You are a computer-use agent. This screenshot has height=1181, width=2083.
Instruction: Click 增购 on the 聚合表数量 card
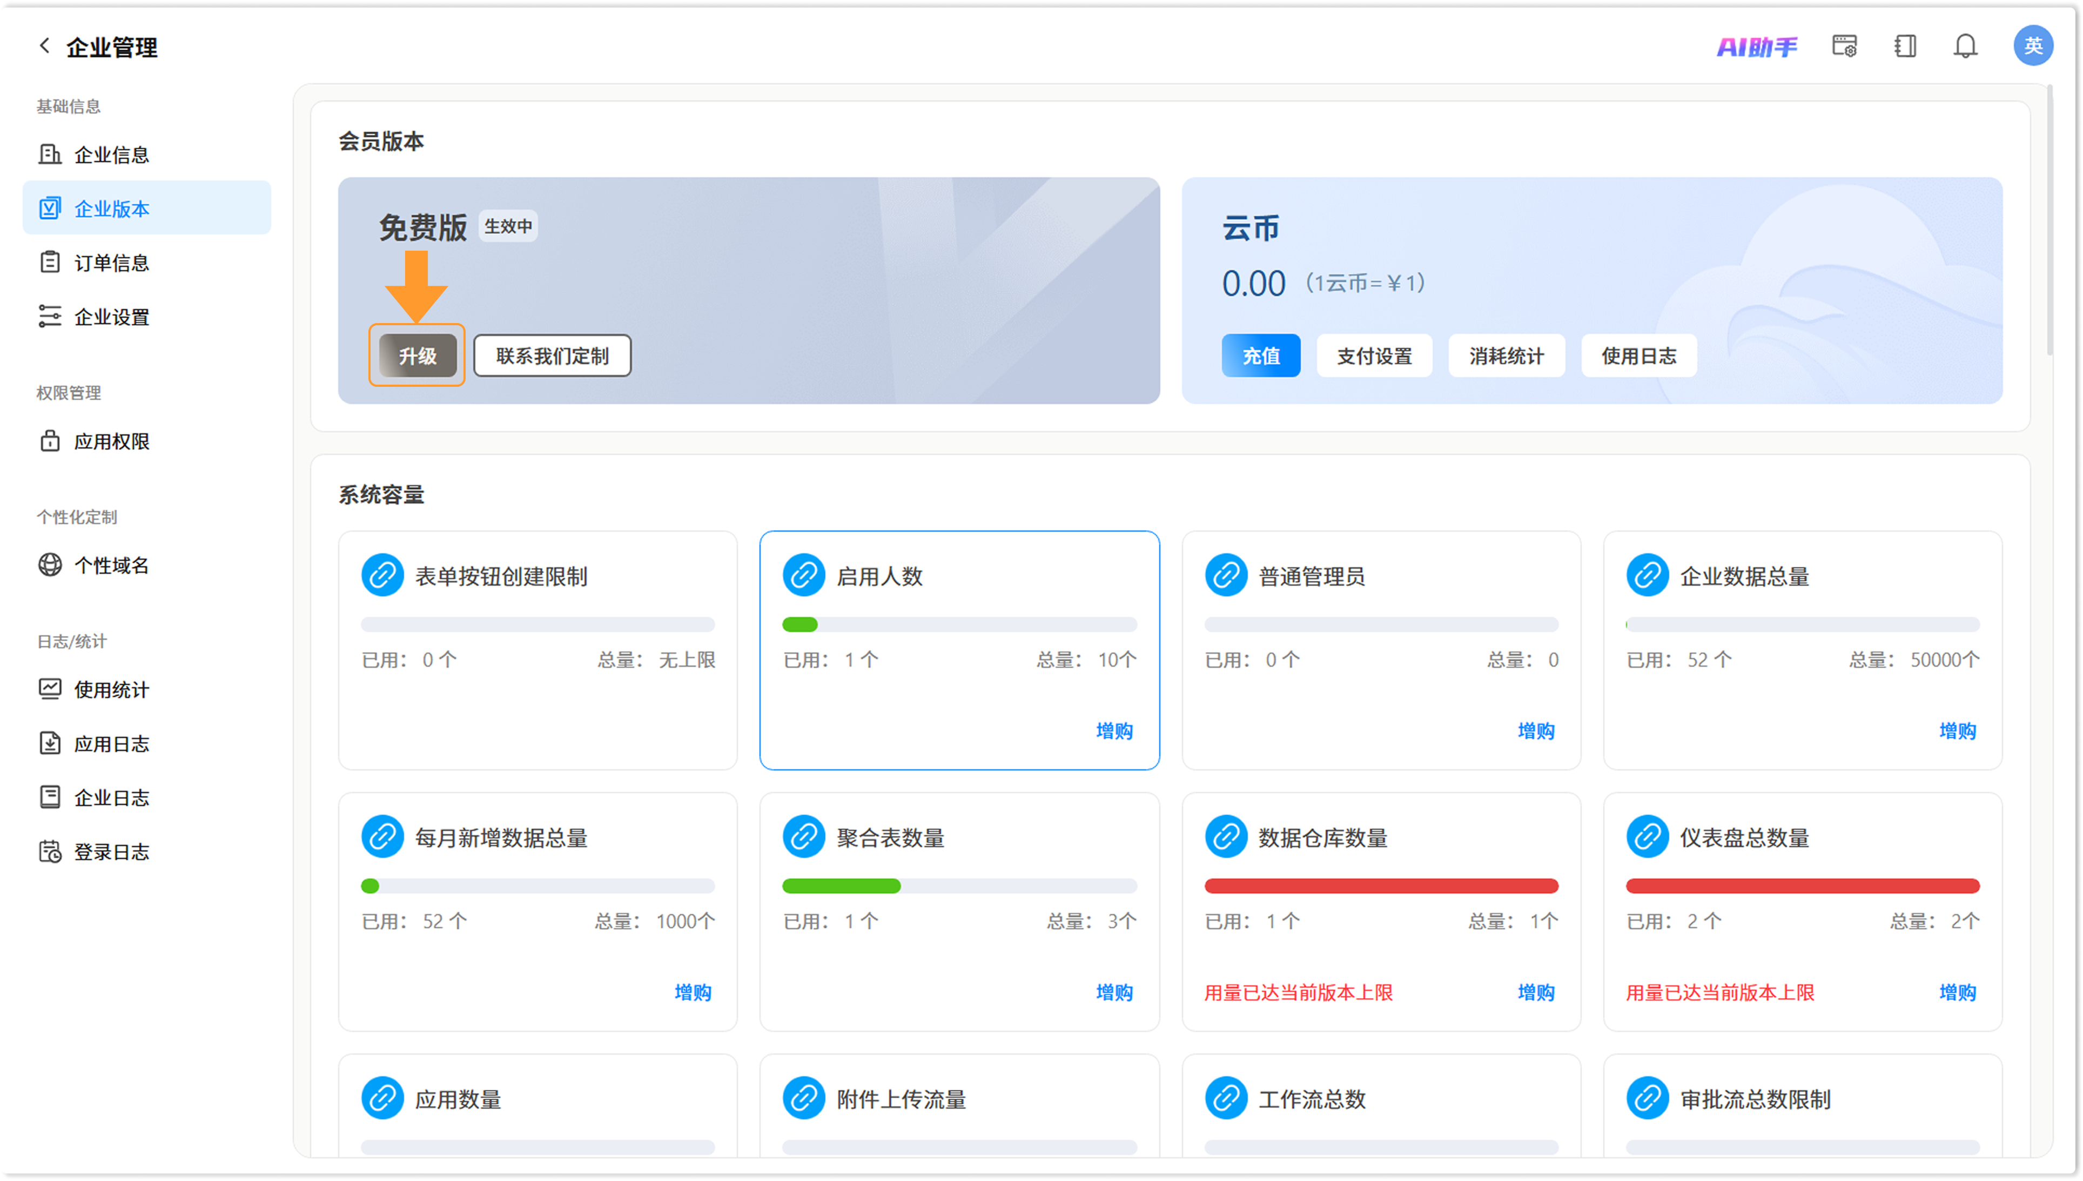click(x=1114, y=991)
